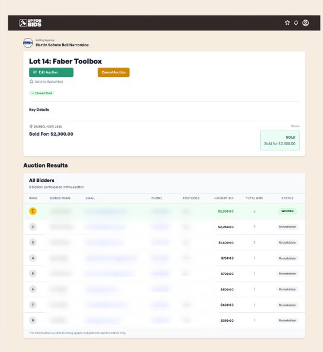Click blurred email link of rank 1 bidder
This screenshot has width=323, height=352.
[x=105, y=212]
